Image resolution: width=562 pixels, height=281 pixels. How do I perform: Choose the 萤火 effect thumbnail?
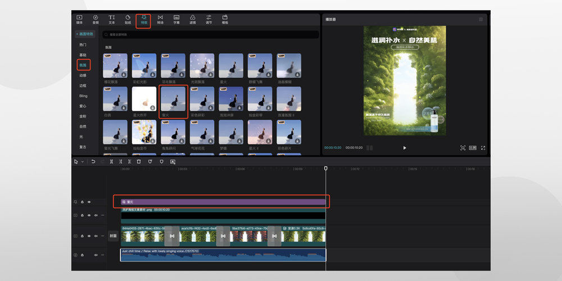coord(173,99)
